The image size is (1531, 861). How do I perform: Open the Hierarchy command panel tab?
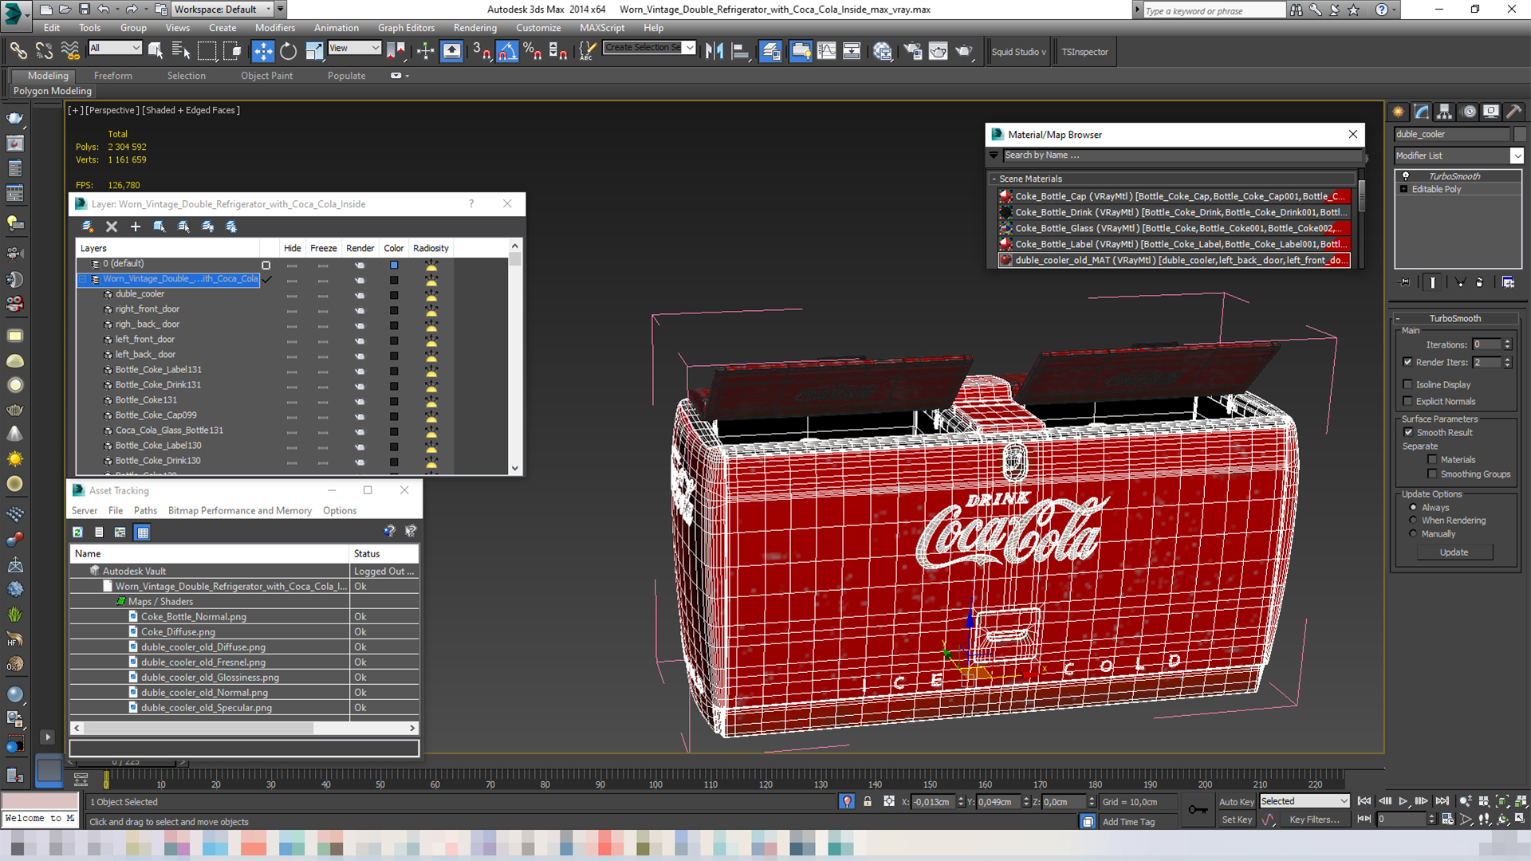coord(1445,112)
